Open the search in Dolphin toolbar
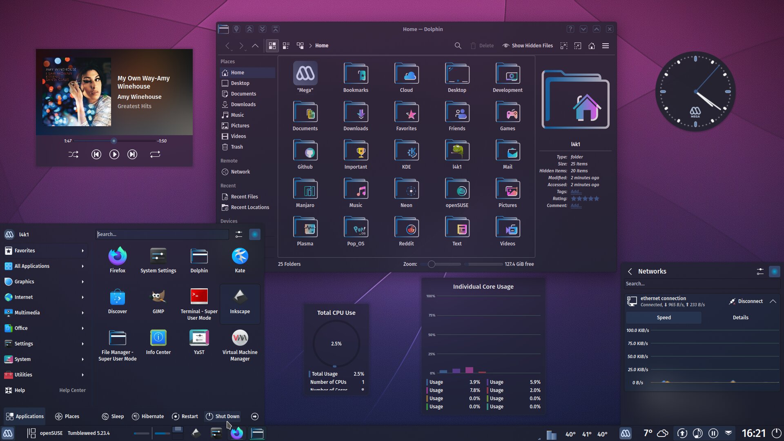 point(458,45)
